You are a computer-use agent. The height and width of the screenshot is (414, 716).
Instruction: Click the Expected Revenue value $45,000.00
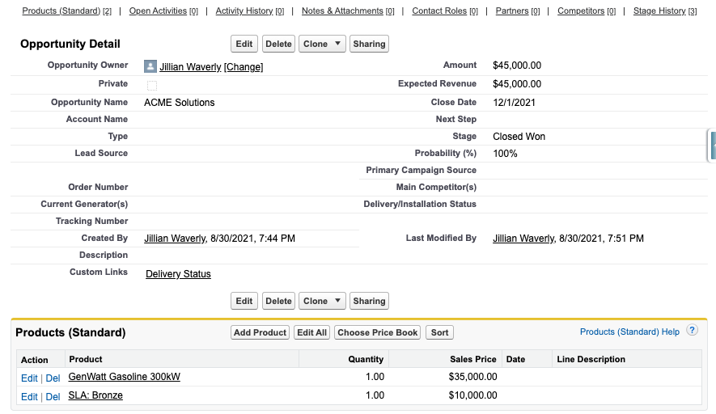(x=517, y=84)
